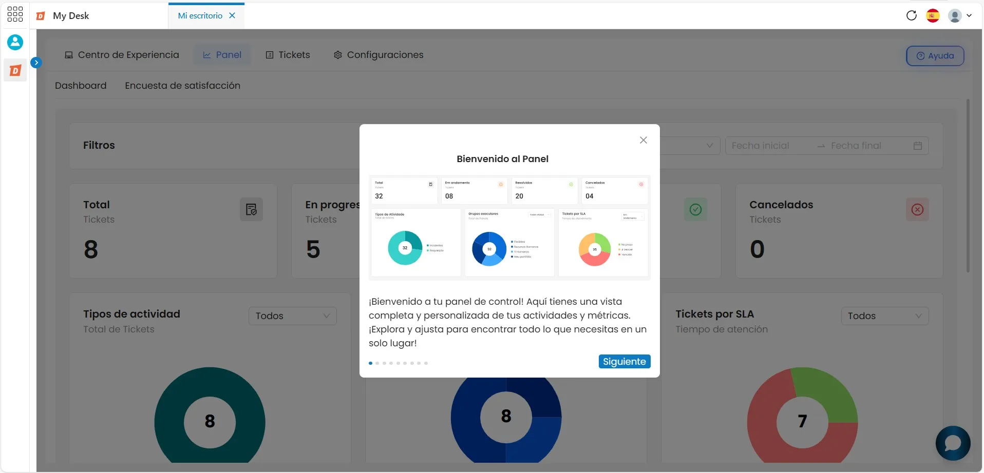Select the second tour pagination dot

tap(377, 363)
